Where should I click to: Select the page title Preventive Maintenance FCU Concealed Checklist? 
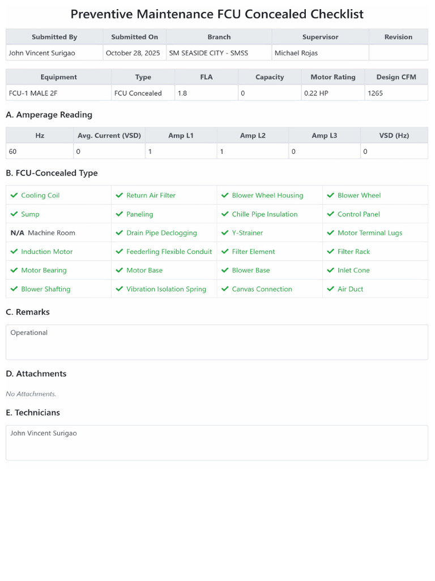217,14
